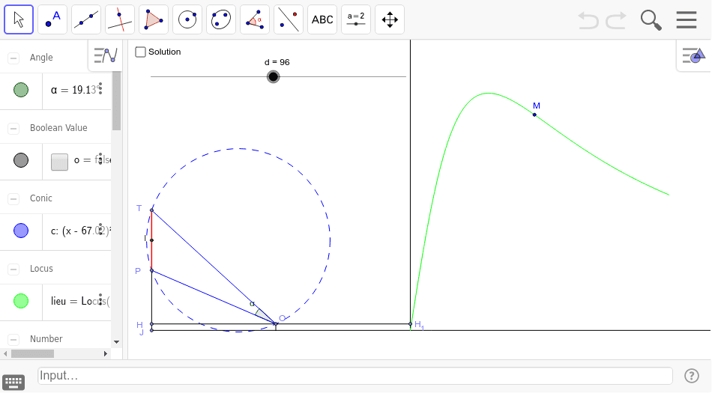Select the Boolean Value category label
Viewport: 712px width, 393px height.
pos(58,128)
